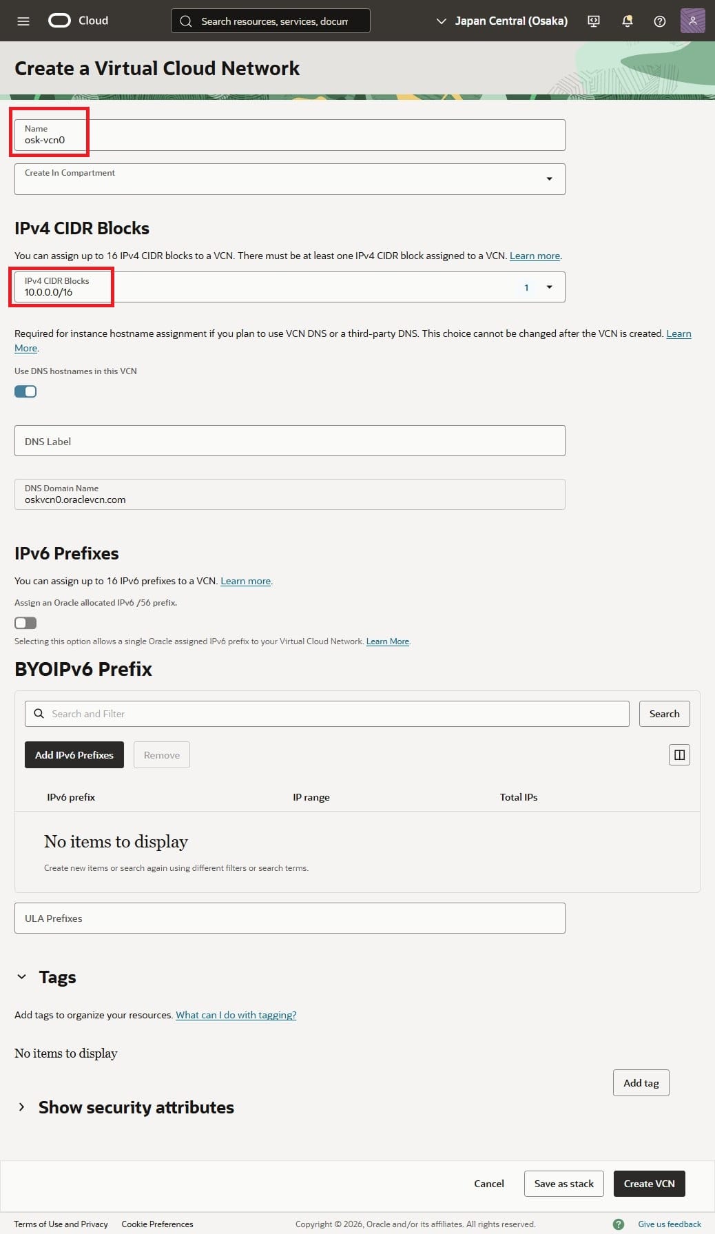715x1234 pixels.
Task: Open the help question mark menu
Action: click(x=659, y=21)
